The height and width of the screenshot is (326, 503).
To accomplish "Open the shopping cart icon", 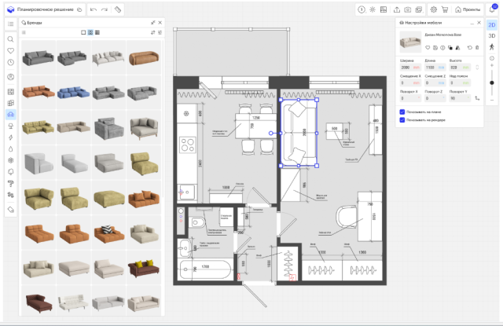I will coord(445,9).
